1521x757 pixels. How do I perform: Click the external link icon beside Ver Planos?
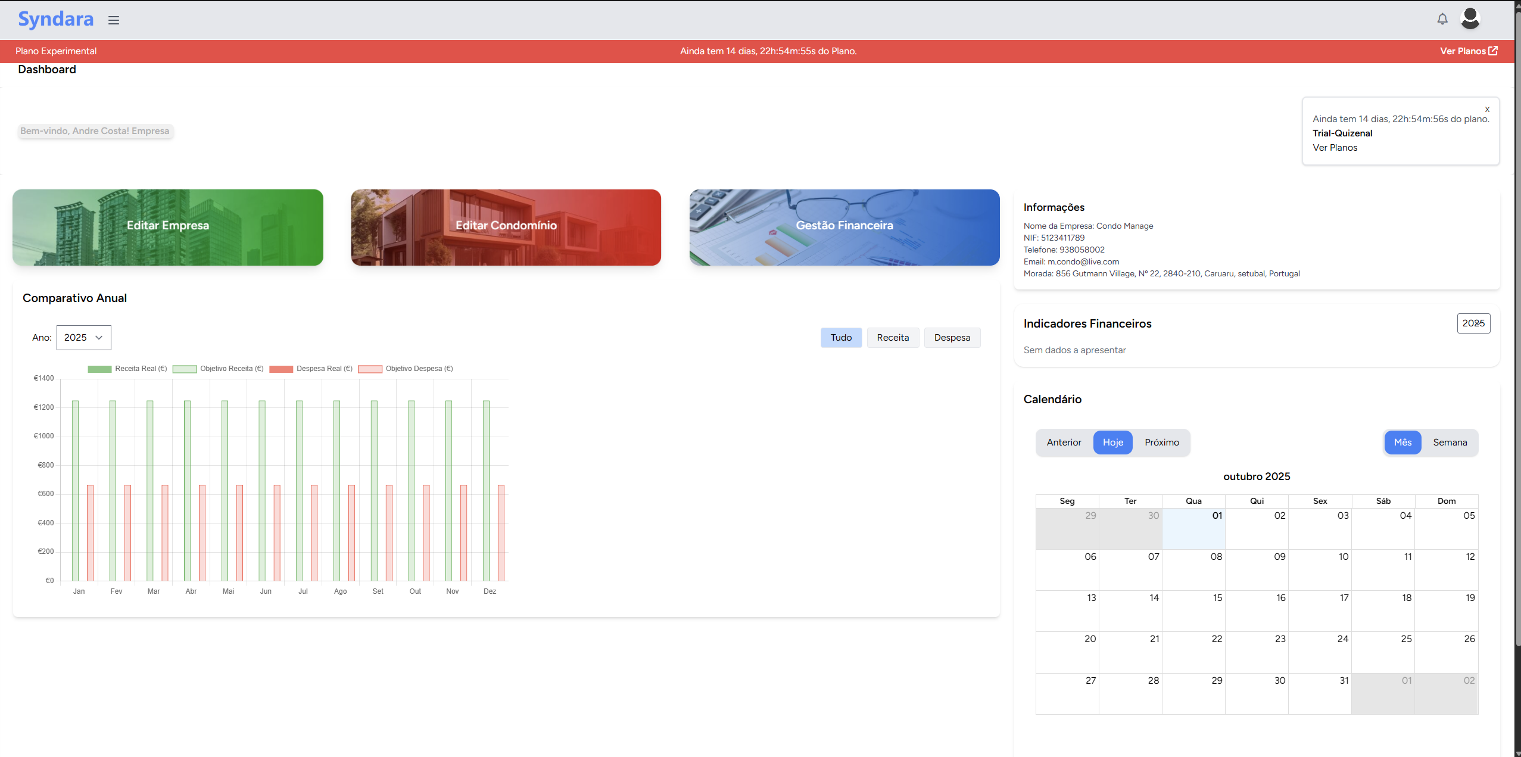(x=1492, y=51)
